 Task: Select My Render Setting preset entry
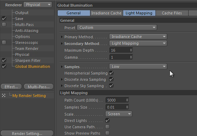pos(29,96)
